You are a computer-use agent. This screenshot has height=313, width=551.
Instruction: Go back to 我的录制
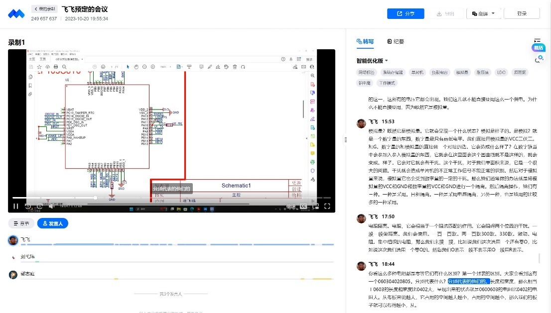[x=44, y=9]
